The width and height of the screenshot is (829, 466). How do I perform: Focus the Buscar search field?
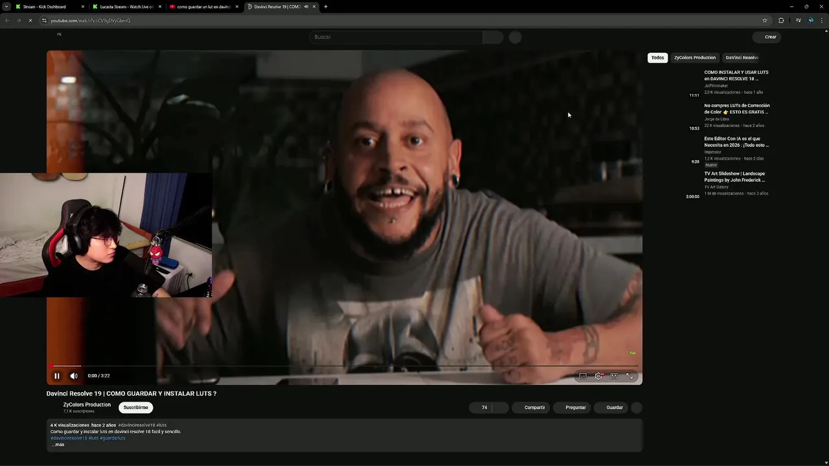pos(396,37)
